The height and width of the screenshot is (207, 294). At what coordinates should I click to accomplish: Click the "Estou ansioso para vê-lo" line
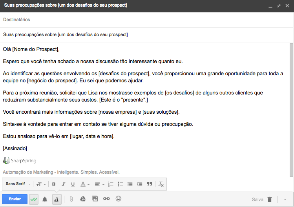coord(59,136)
